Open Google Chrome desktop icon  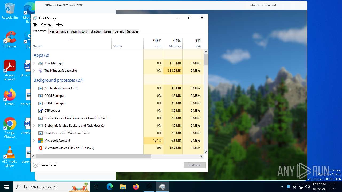(x=10, y=128)
